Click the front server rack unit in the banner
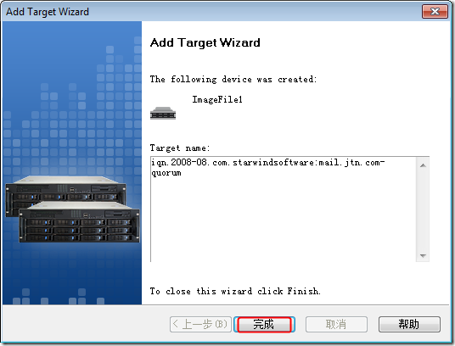Viewport: 455px width, 346px height. click(80, 222)
